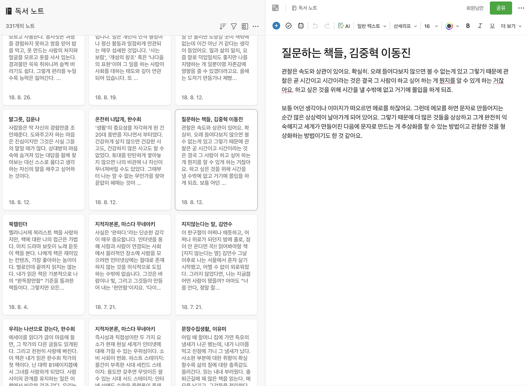Toggle underline formatting
The width and height of the screenshot is (527, 386).
coord(492,26)
